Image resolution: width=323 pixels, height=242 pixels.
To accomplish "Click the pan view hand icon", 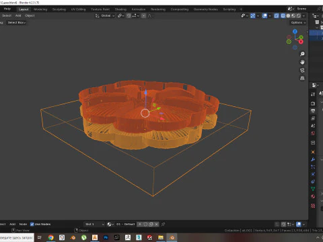I will coord(302,62).
